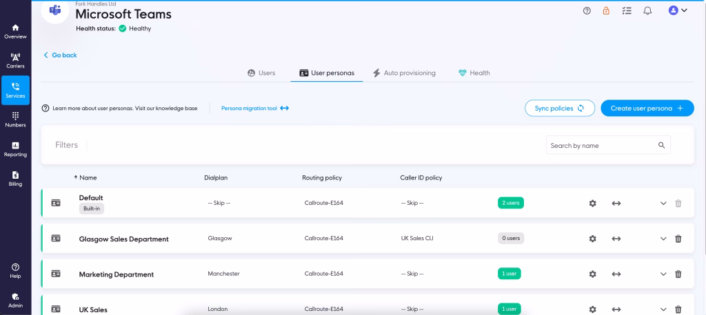Click Create user persona button

[x=647, y=108]
